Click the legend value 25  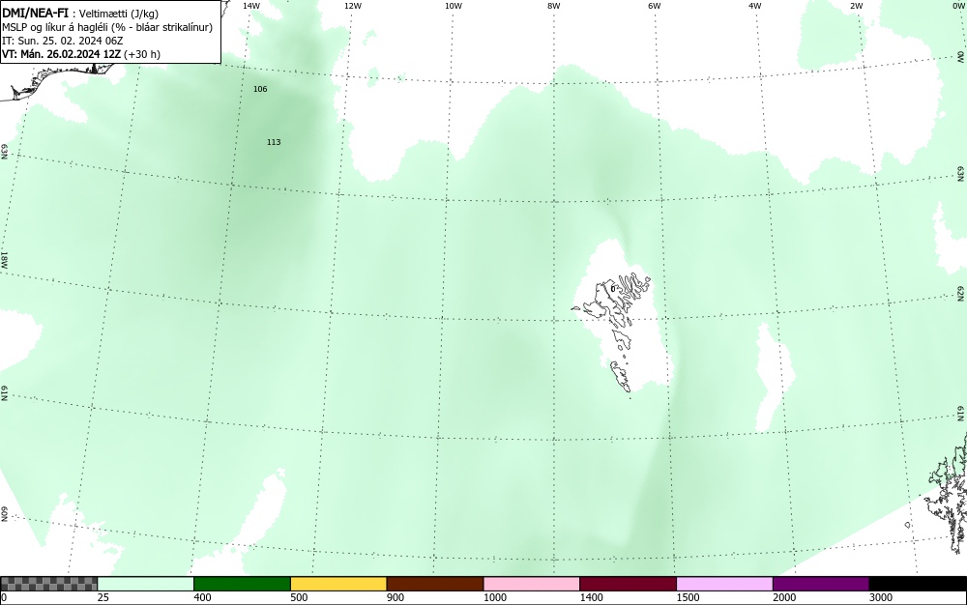(103, 597)
